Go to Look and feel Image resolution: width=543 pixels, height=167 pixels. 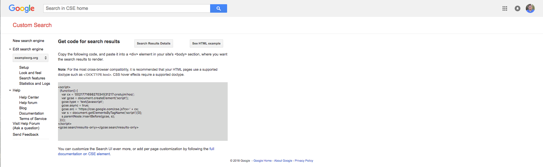30,73
